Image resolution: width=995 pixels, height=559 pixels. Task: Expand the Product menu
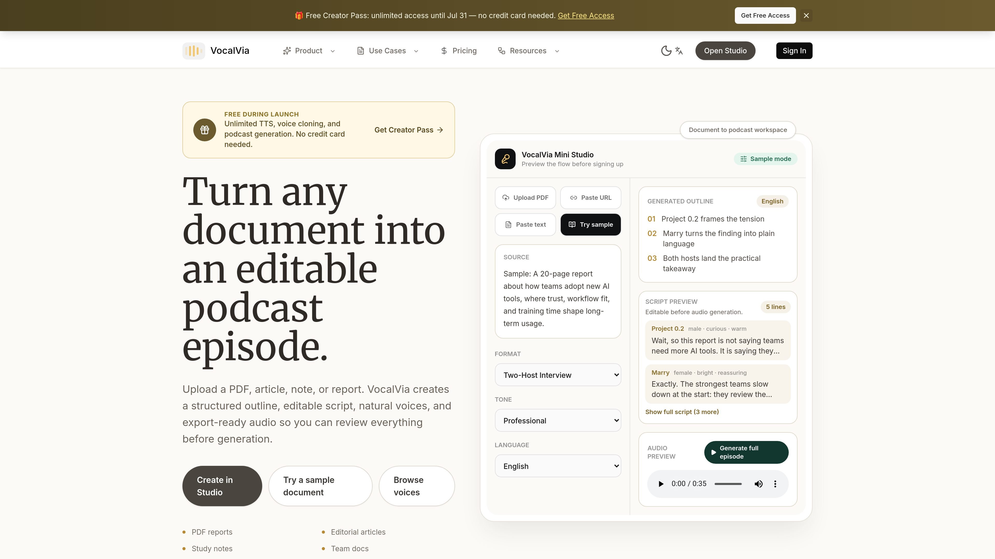point(309,51)
